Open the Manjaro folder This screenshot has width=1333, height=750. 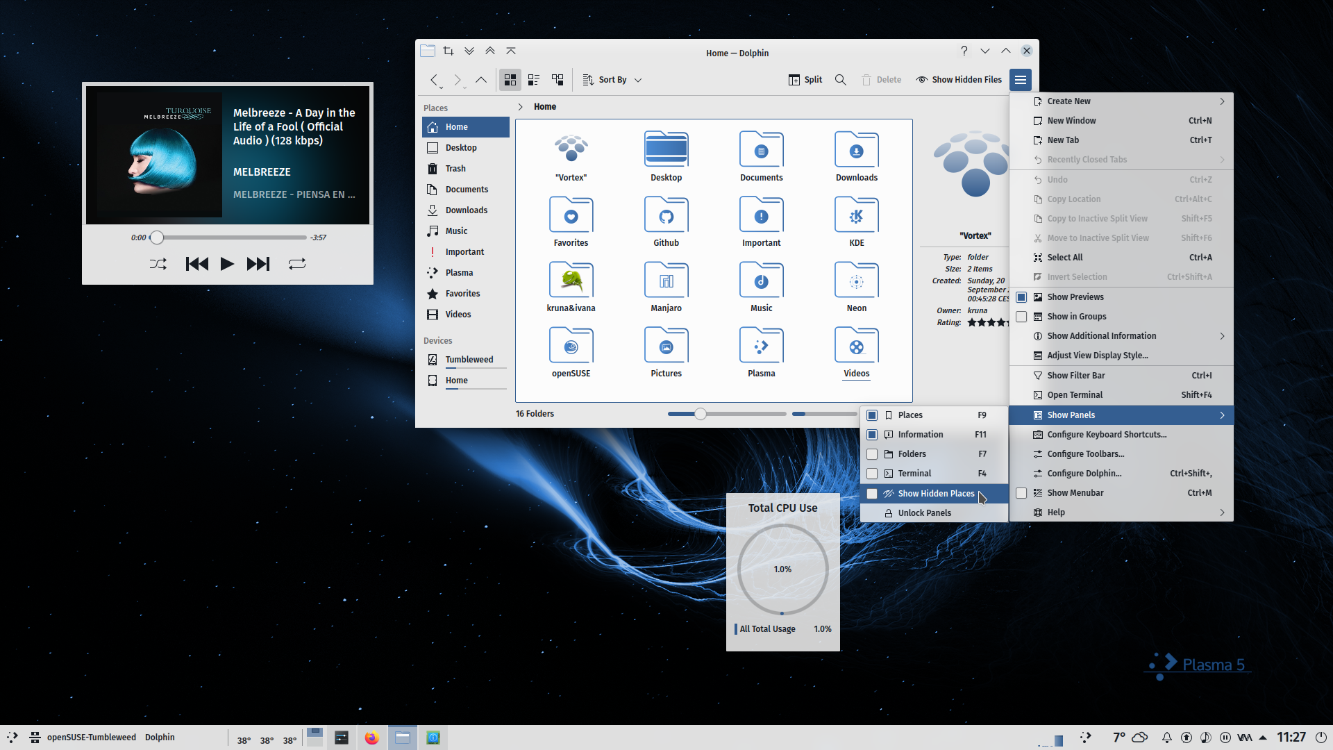pos(666,287)
